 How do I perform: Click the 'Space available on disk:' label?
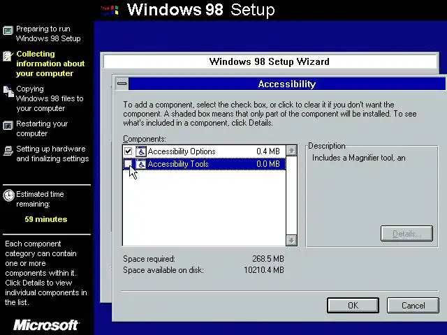tap(163, 270)
